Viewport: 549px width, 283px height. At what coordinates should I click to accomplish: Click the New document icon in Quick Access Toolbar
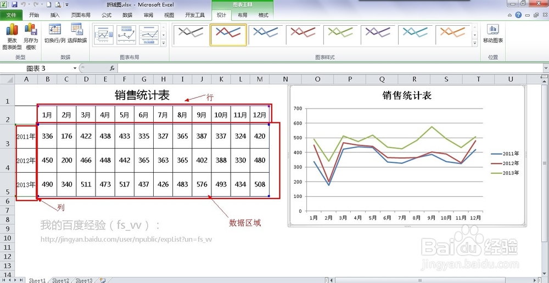pyautogui.click(x=49, y=4)
